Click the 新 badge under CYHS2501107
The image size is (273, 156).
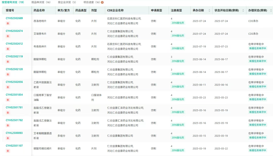point(8,151)
